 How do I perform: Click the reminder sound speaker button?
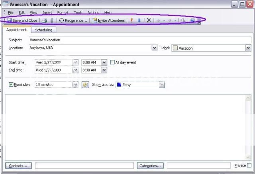[x=85, y=85]
